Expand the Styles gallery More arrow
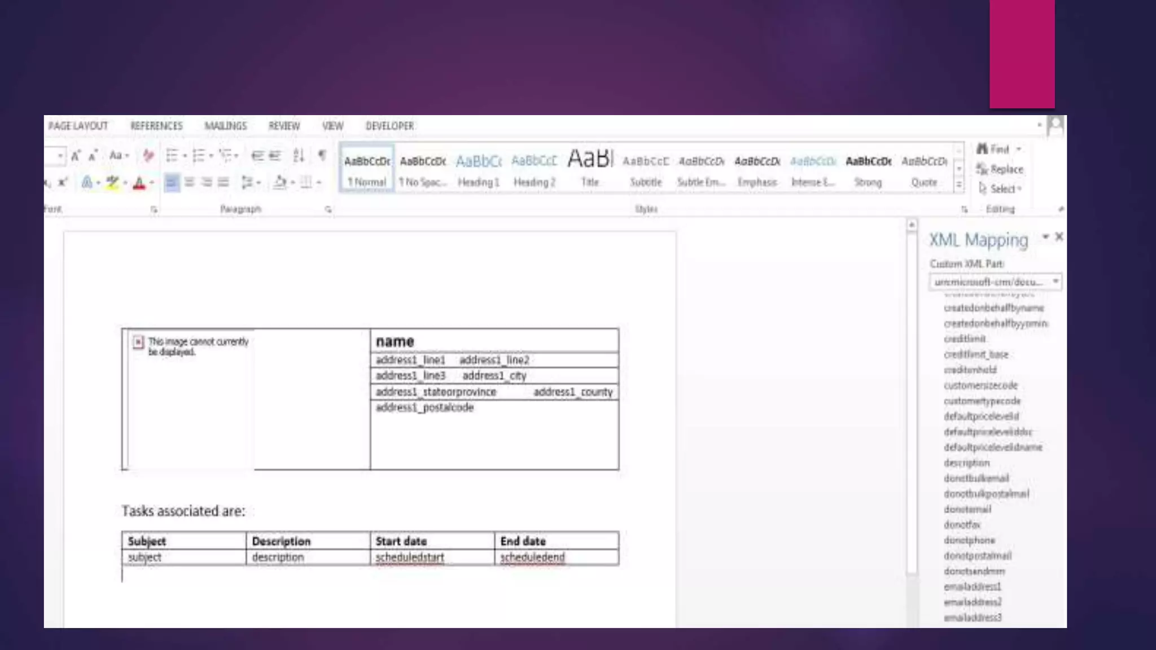 point(958,185)
